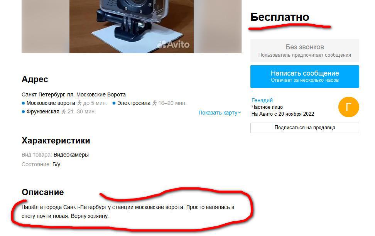Select the Московские ворота metro station

coord(51,103)
